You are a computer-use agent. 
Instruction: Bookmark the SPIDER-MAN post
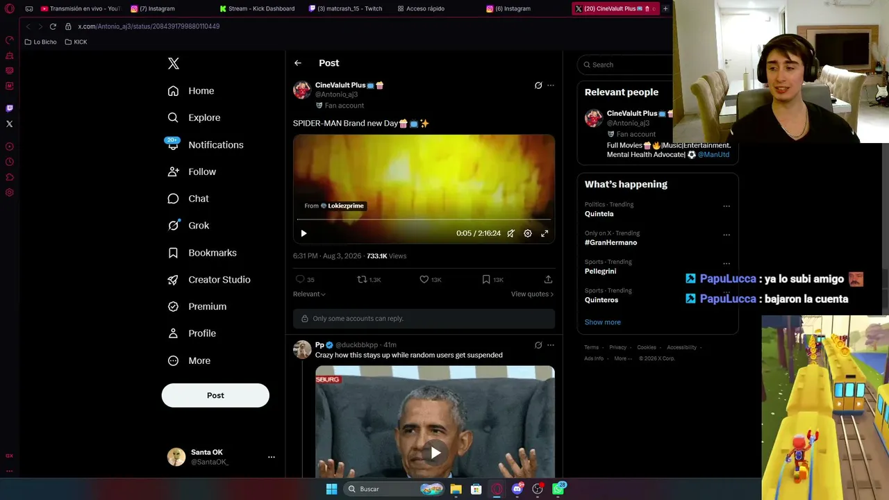point(486,279)
